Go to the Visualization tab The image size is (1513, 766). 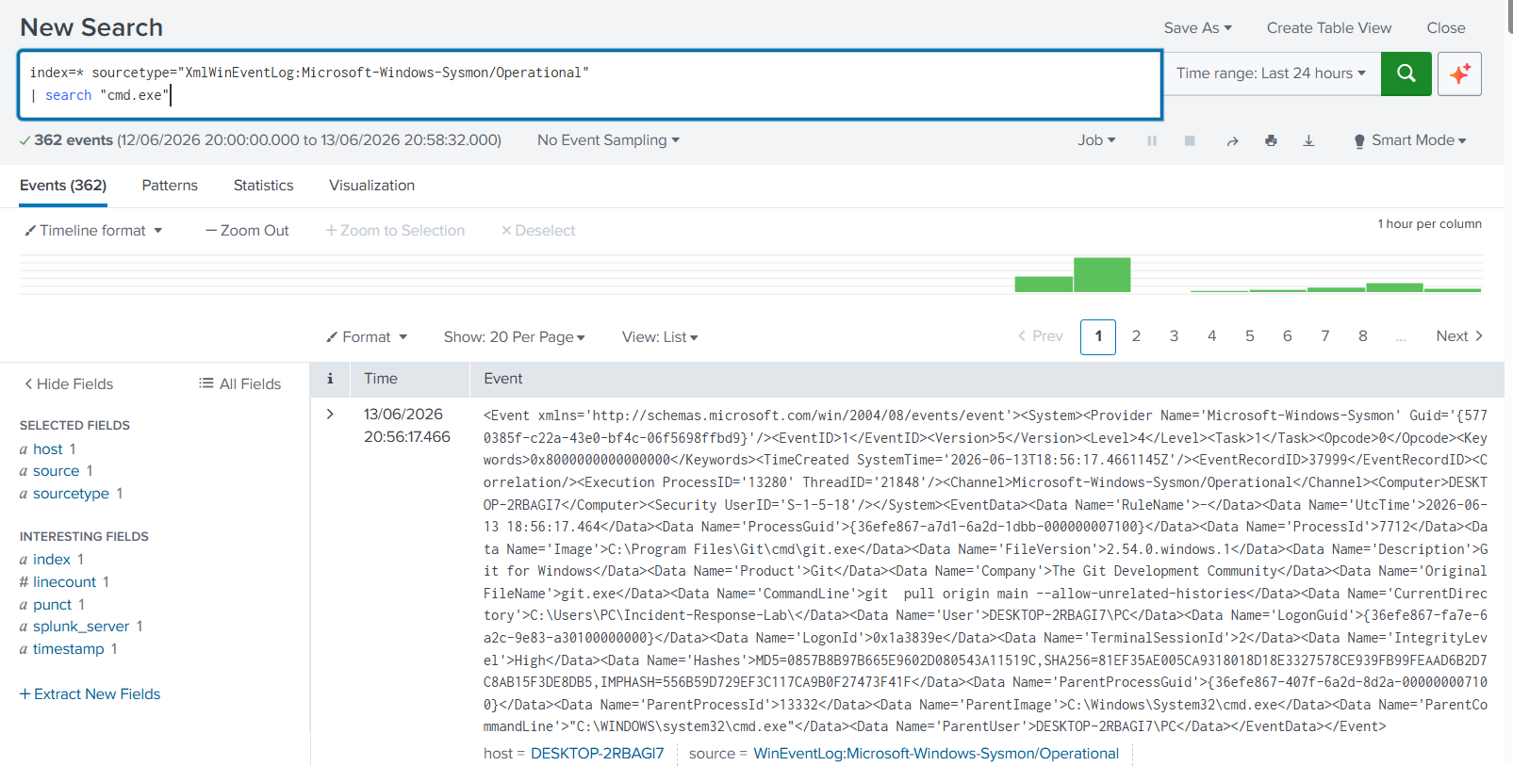371,186
